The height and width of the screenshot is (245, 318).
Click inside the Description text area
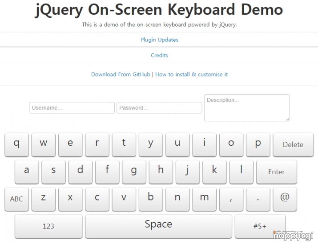pyautogui.click(x=247, y=108)
